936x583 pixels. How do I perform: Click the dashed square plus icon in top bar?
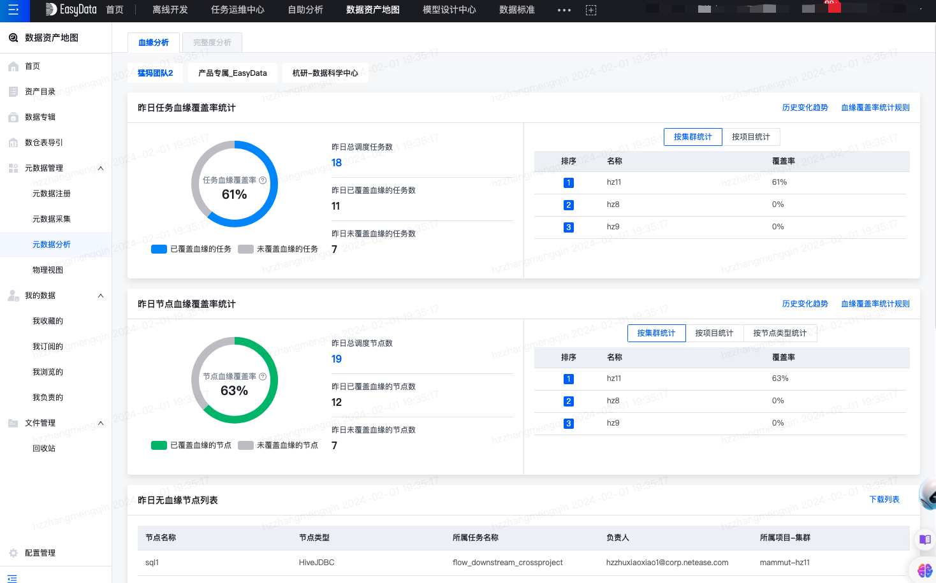(590, 10)
